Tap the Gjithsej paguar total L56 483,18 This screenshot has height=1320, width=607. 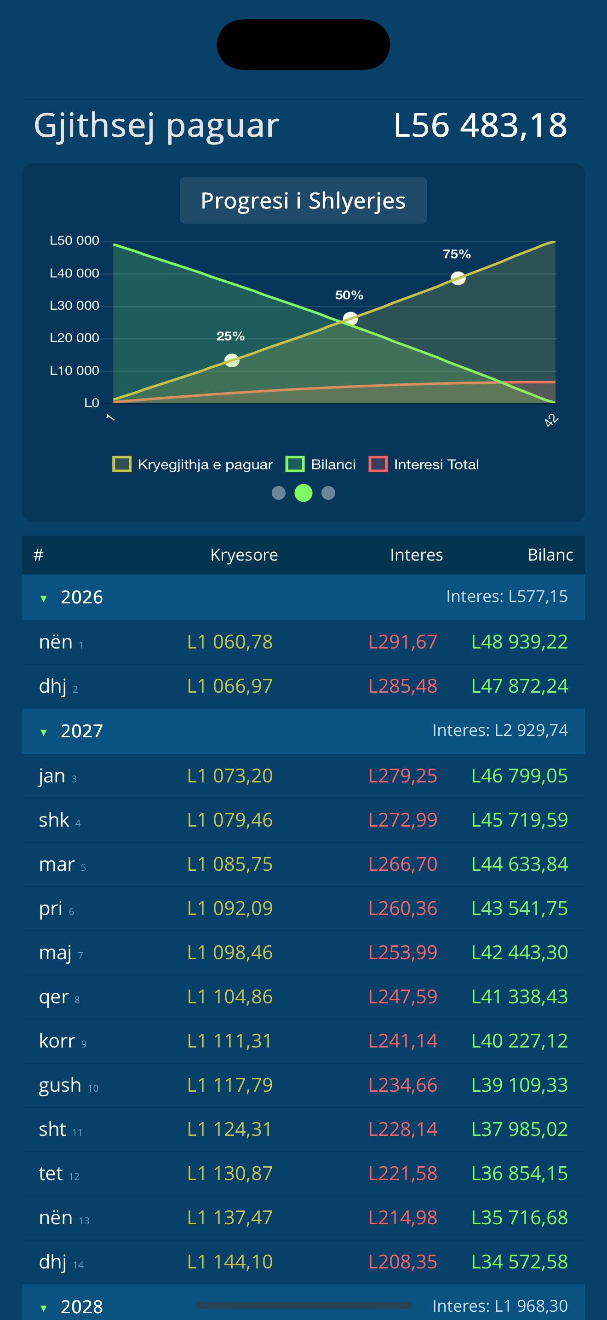[480, 125]
